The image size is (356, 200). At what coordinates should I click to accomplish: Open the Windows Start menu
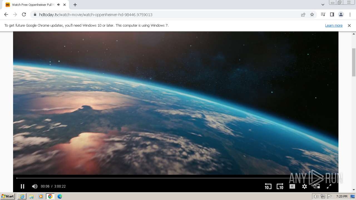(x=8, y=196)
